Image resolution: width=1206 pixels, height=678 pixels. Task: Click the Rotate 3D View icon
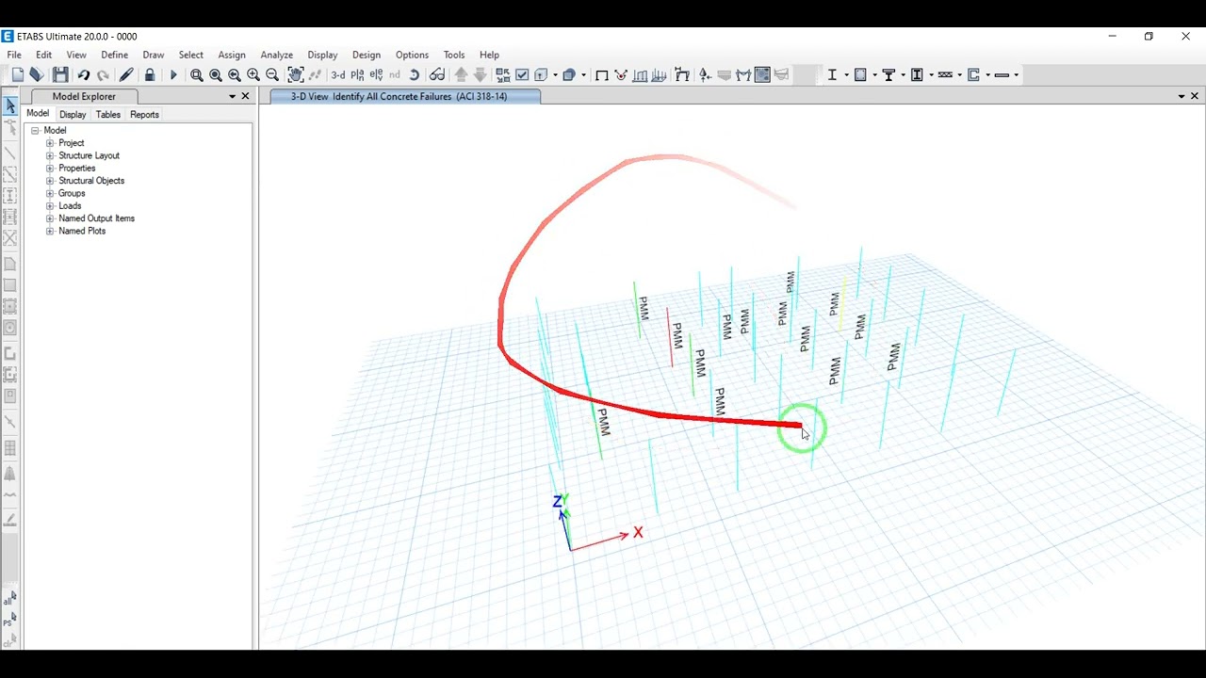click(x=415, y=75)
